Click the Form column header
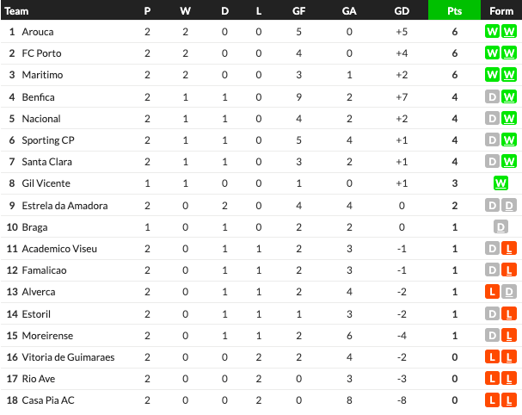This screenshot has height=415, width=522. coord(501,11)
